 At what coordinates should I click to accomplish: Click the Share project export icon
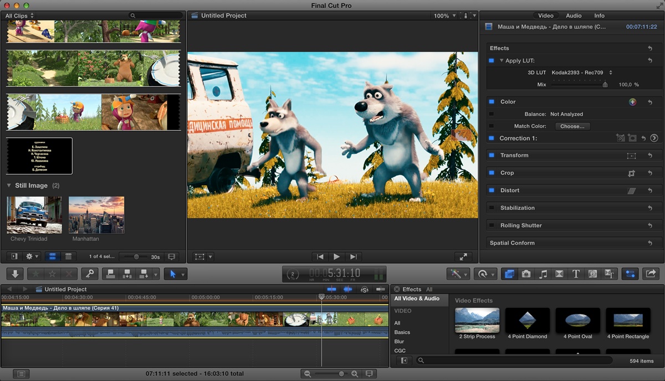651,274
